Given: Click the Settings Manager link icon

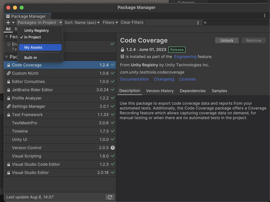Looking at the screenshot, I should (x=9, y=106).
